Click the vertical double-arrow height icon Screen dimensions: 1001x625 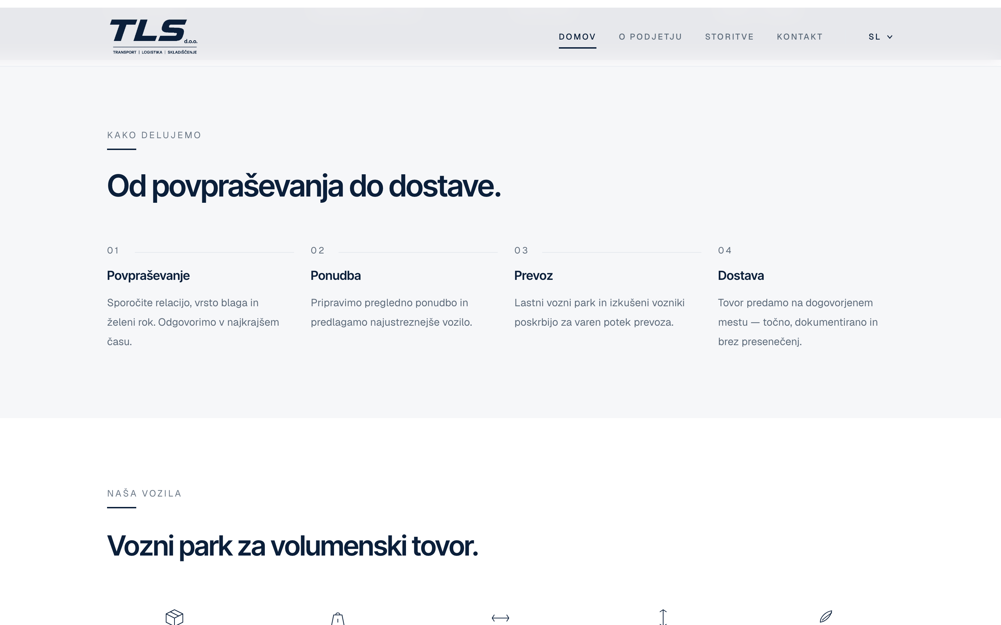tap(663, 617)
